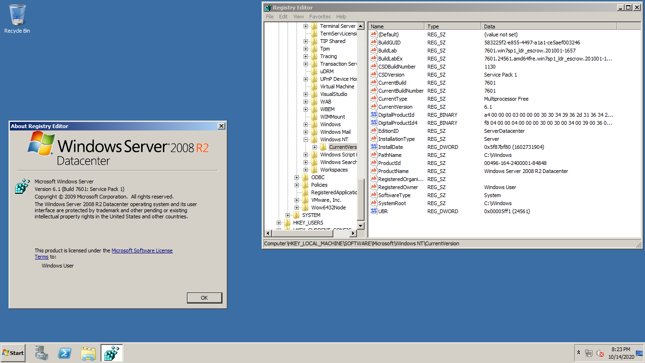The image size is (645, 363).
Task: Expand the SYSTEM hive node
Action: (288, 215)
